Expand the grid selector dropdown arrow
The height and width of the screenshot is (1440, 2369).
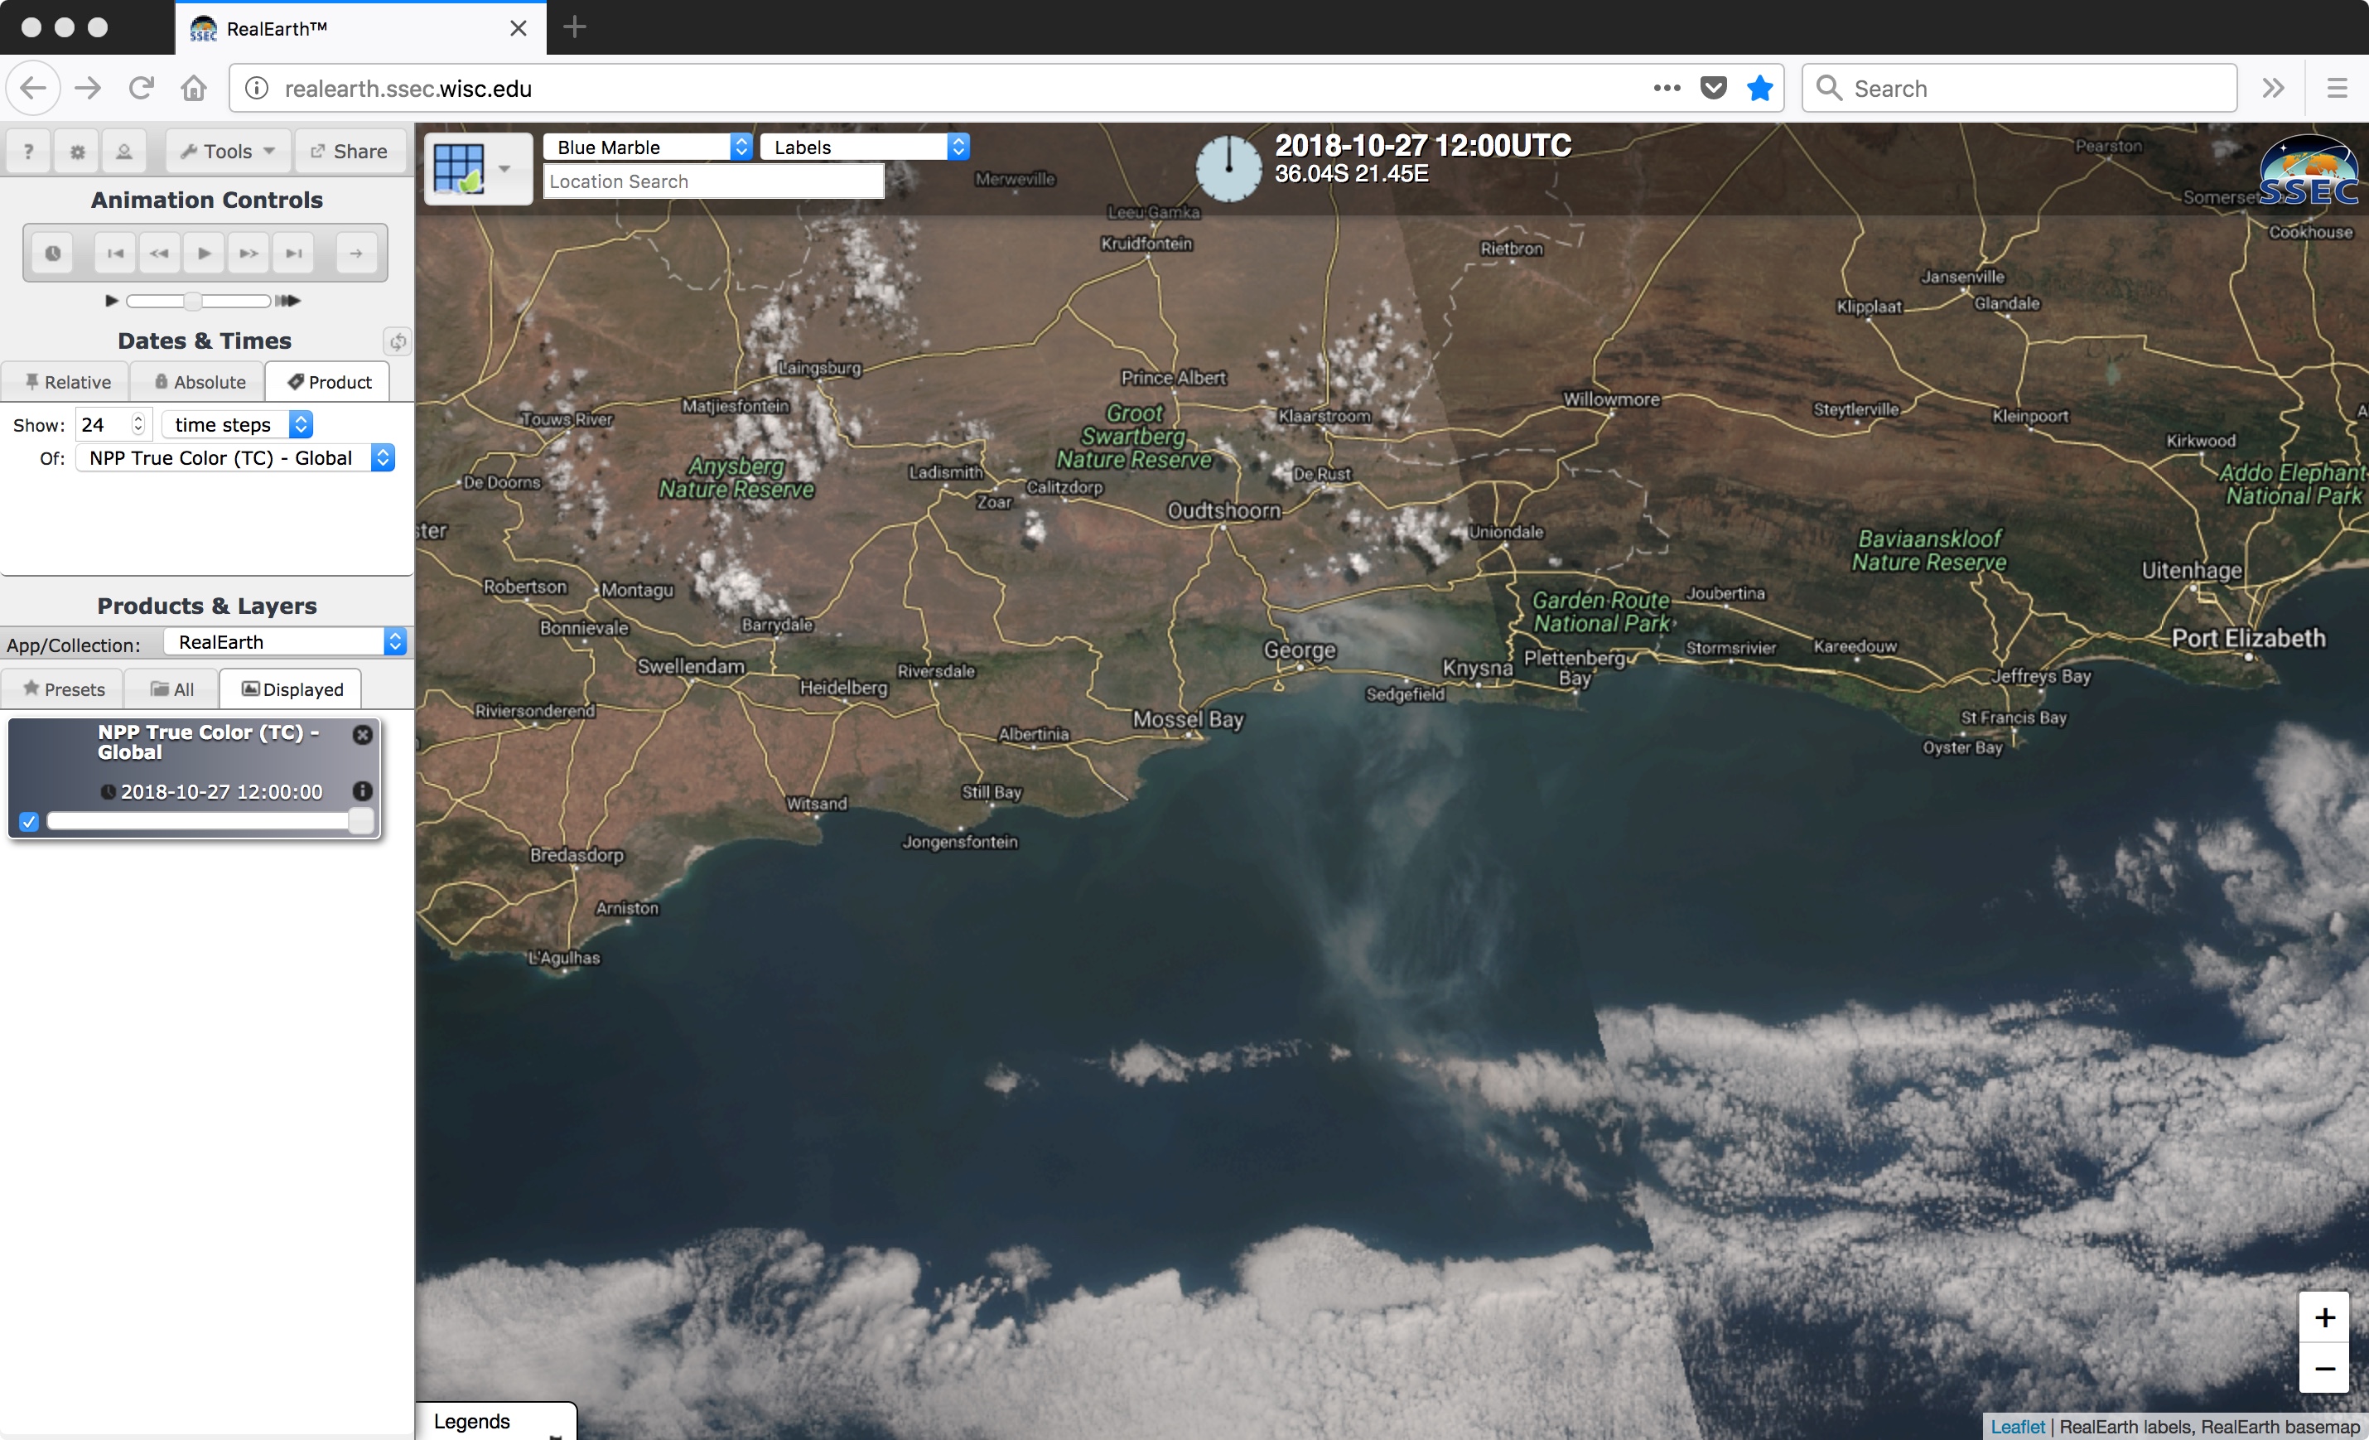pos(504,168)
